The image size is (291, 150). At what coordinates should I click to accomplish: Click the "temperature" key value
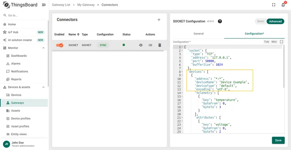[x=224, y=100]
